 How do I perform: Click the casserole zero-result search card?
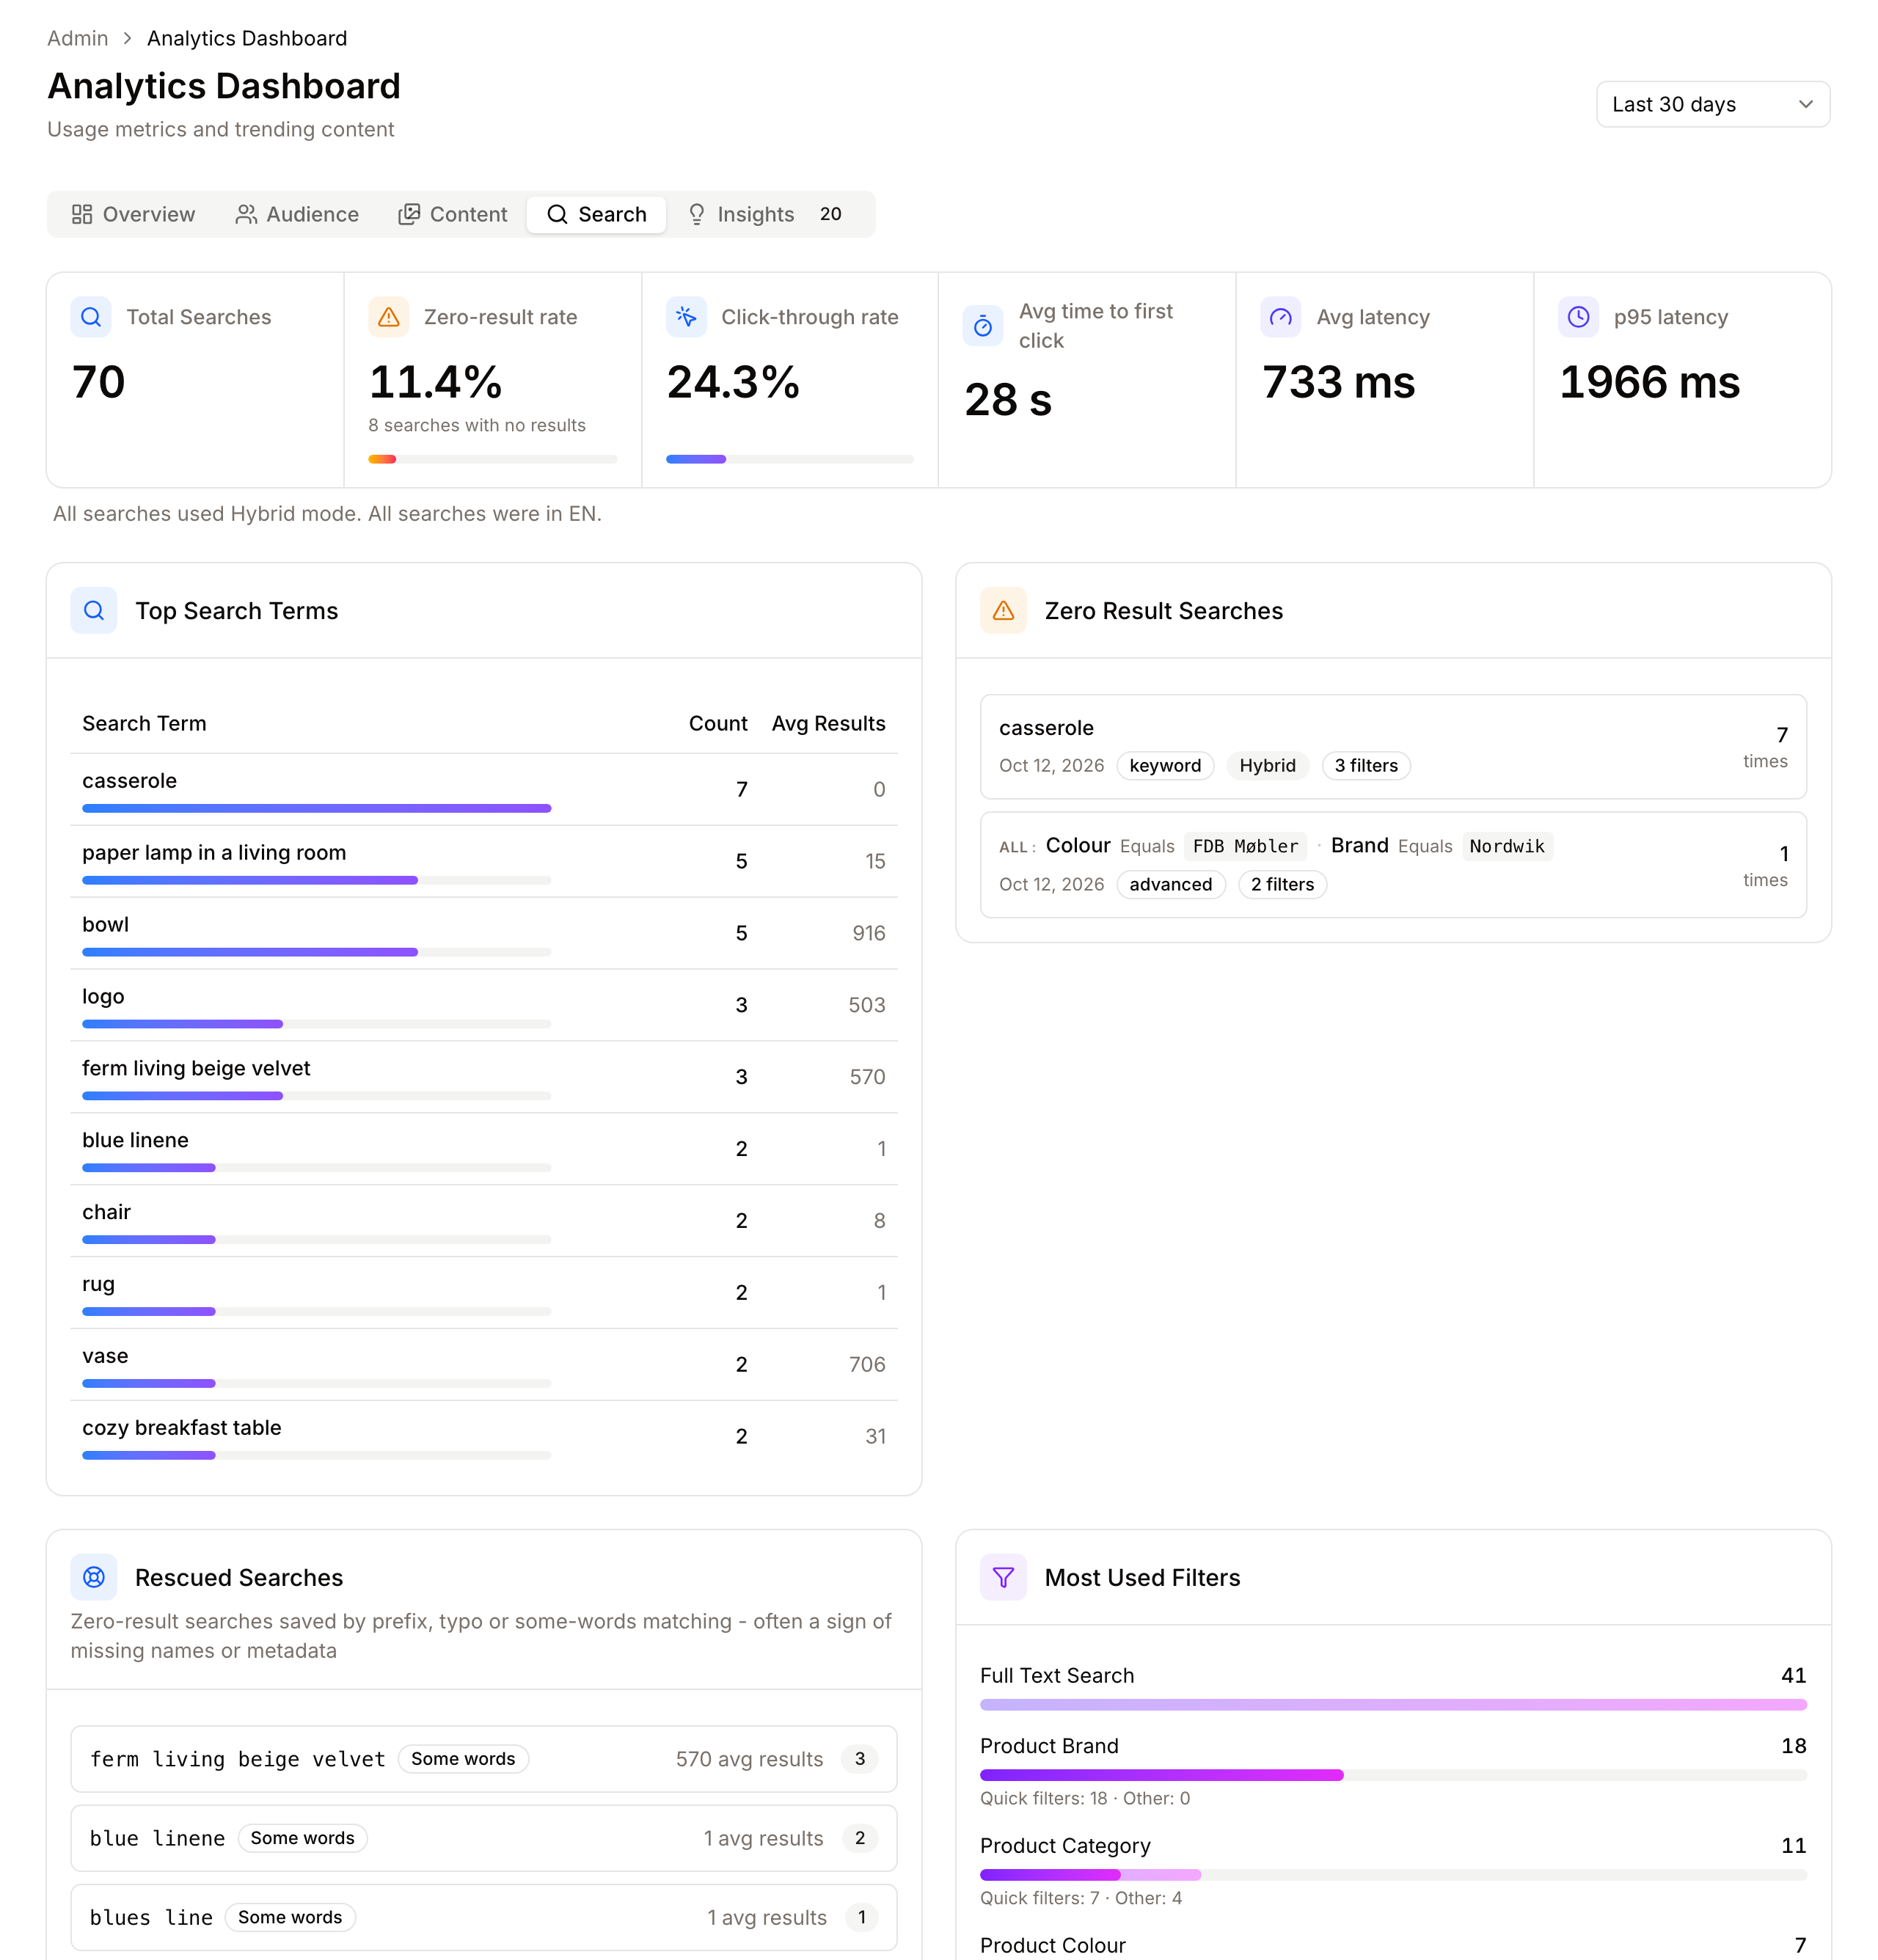(x=1393, y=746)
